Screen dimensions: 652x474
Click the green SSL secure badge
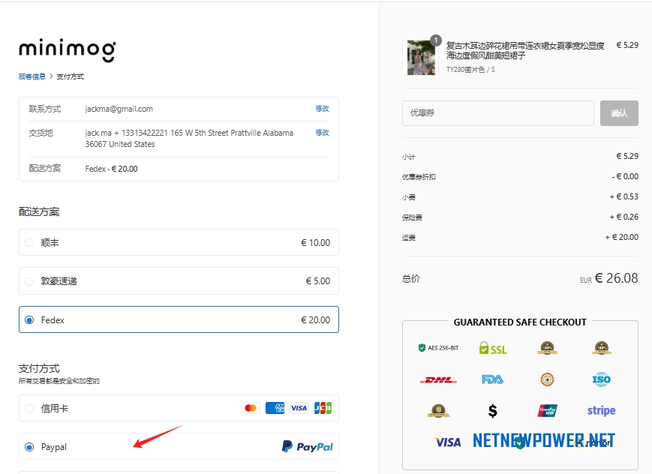[x=491, y=348]
